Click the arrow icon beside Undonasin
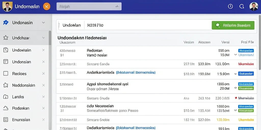The image size is (261, 130). 6,23
